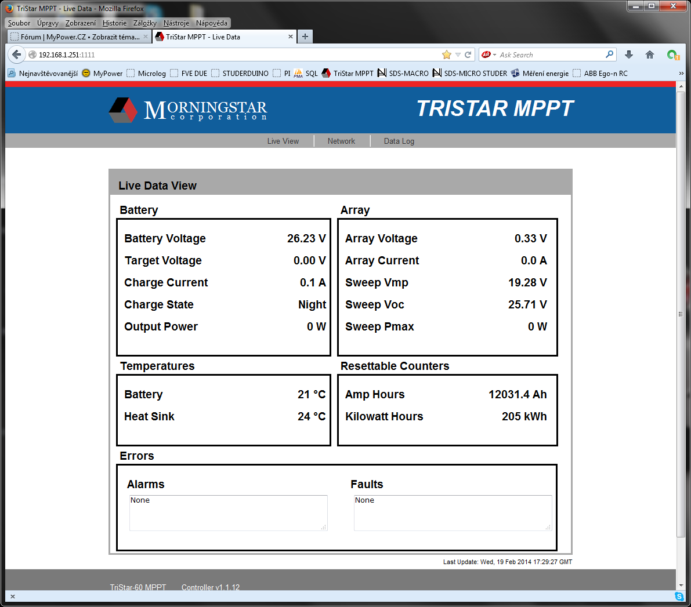
Task: Open the STUDERDUINO bookmark
Action: (240, 73)
